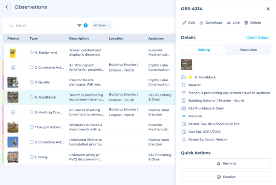The width and height of the screenshot is (276, 185).
Task: Sort by the Assignee column header
Action: [156, 39]
